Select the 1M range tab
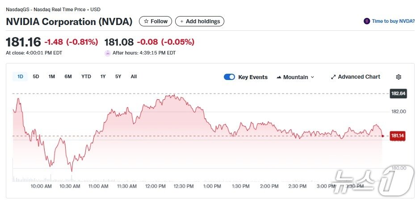The height and width of the screenshot is (202, 420). [x=52, y=76]
